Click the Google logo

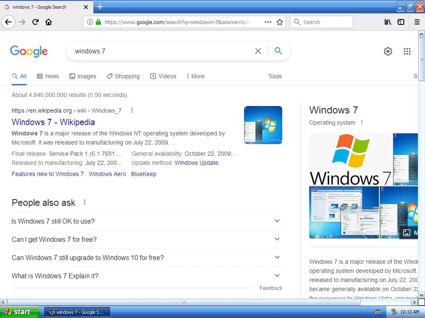pos(29,51)
